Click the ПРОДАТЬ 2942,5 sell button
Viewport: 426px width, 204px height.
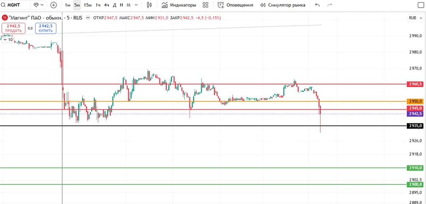14,28
